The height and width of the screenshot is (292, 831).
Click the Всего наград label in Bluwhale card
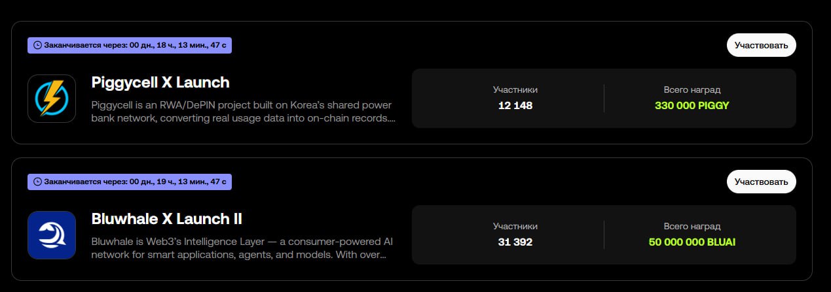click(692, 227)
